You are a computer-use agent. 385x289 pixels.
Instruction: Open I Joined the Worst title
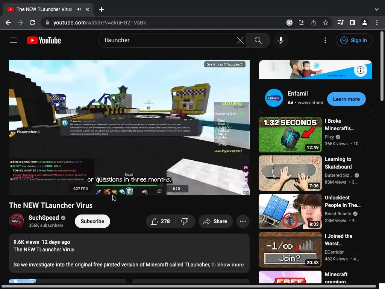[339, 240]
